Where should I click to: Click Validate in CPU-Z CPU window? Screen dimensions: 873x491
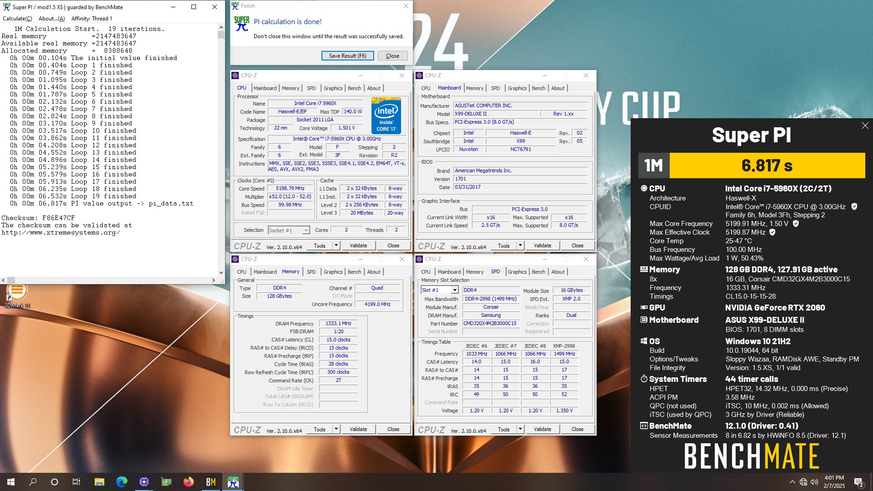pyautogui.click(x=358, y=245)
